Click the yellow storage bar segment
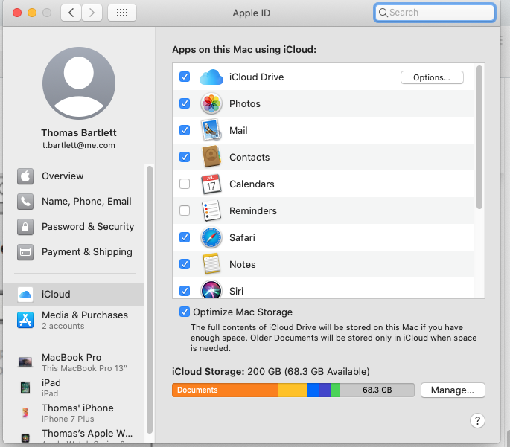Viewport: 510px width, 447px height. (292, 390)
